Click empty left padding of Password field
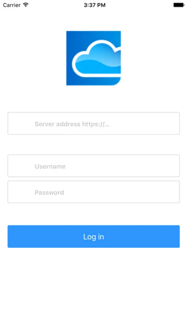The height and width of the screenshot is (332, 187). 21,192
